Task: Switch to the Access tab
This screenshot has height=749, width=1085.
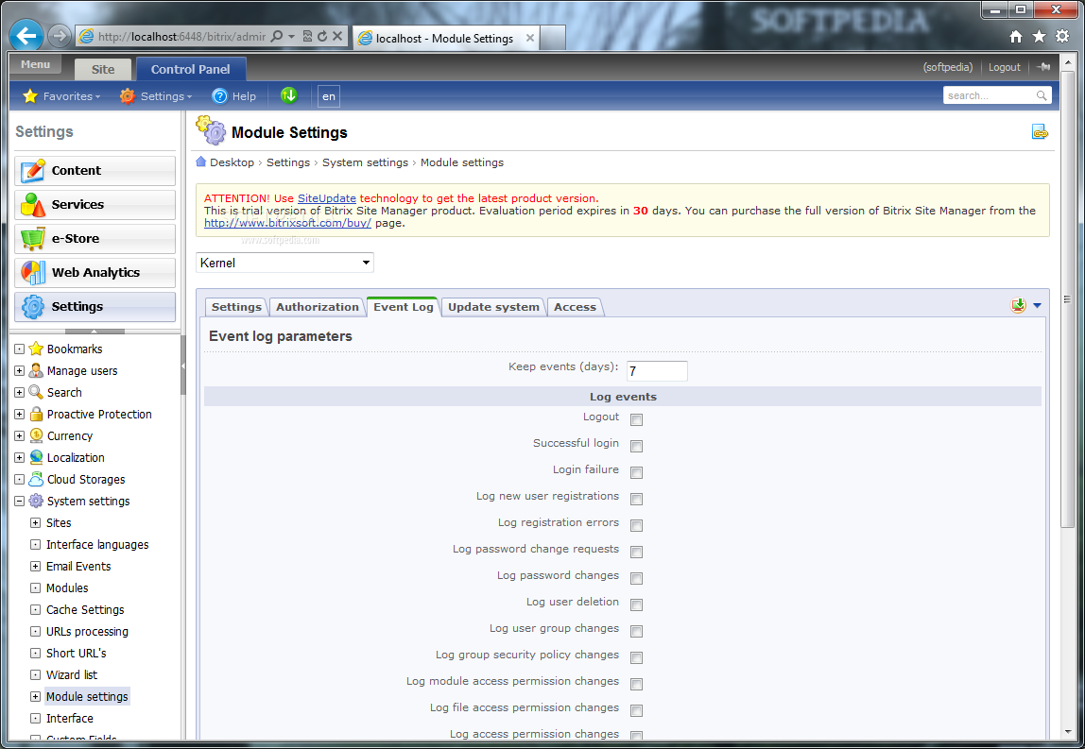Action: [575, 307]
